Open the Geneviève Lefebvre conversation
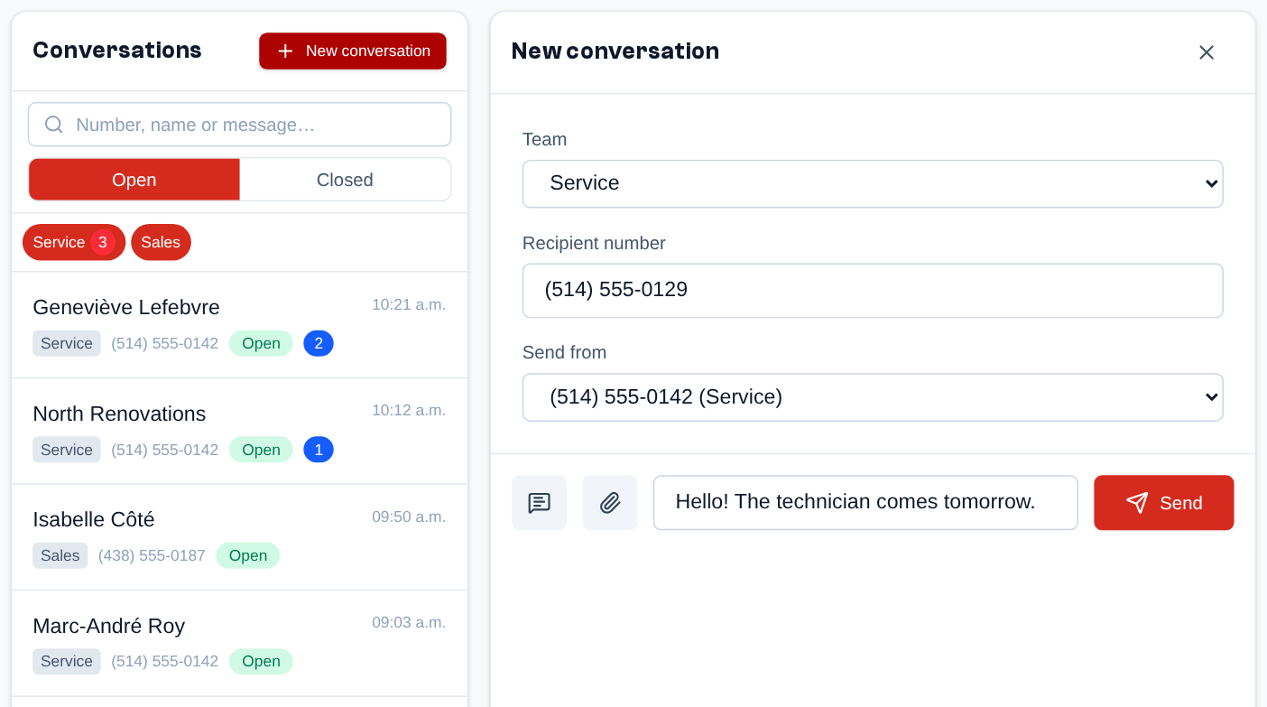The height and width of the screenshot is (707, 1267). coord(239,325)
